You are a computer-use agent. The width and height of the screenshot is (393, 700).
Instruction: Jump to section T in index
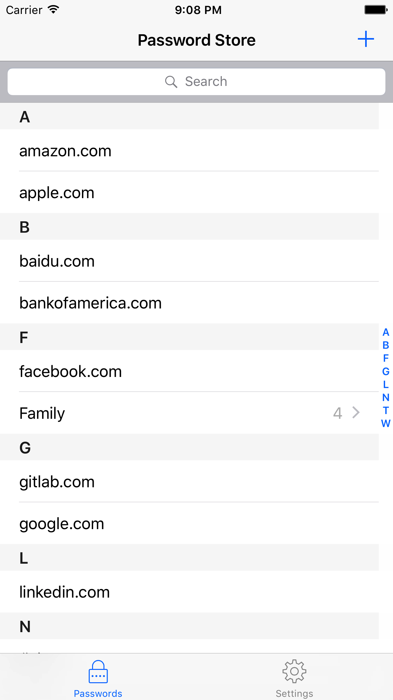pos(386,411)
